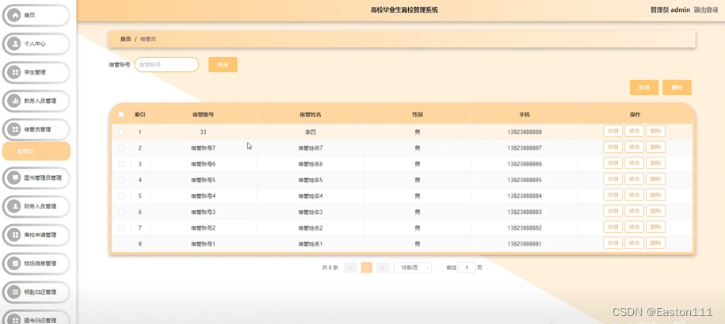Select the 宿管员 submenu item
The image size is (725, 324).
click(36, 151)
